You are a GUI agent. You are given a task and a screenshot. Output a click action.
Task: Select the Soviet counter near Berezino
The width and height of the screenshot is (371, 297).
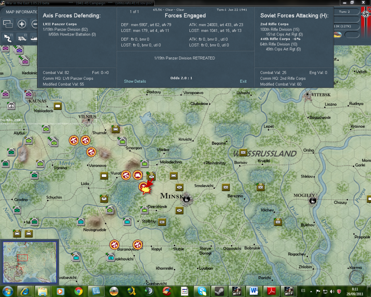pyautogui.click(x=226, y=187)
